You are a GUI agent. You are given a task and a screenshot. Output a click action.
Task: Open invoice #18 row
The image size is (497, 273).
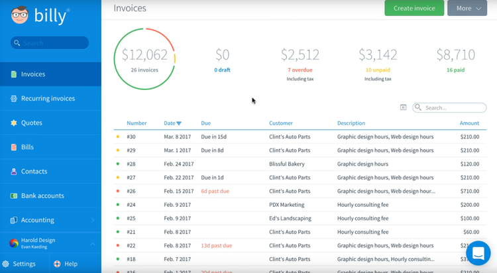click(300, 259)
